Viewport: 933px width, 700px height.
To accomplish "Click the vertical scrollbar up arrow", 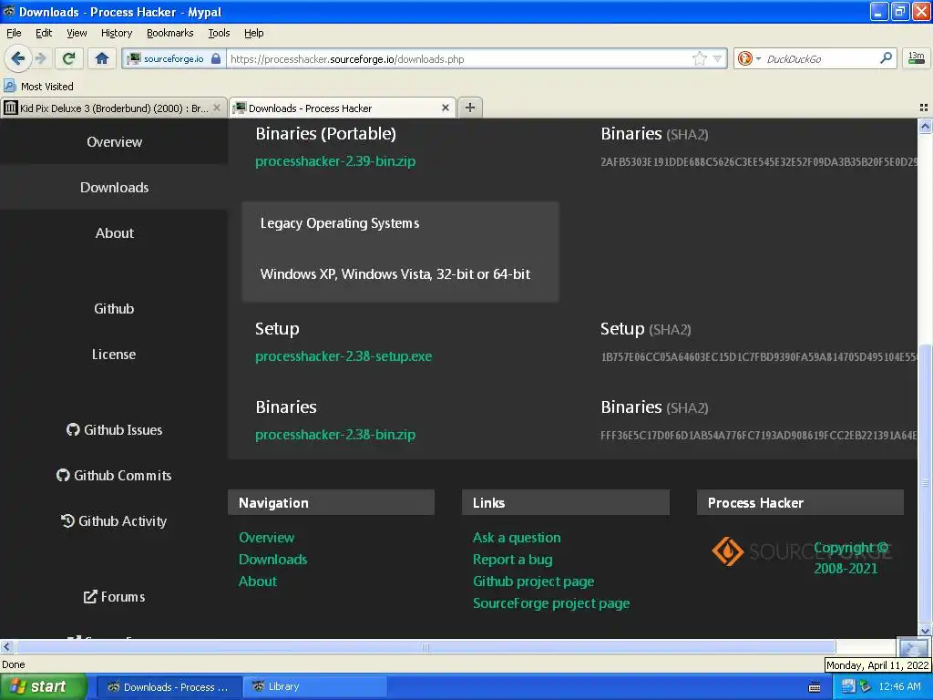I will [925, 126].
